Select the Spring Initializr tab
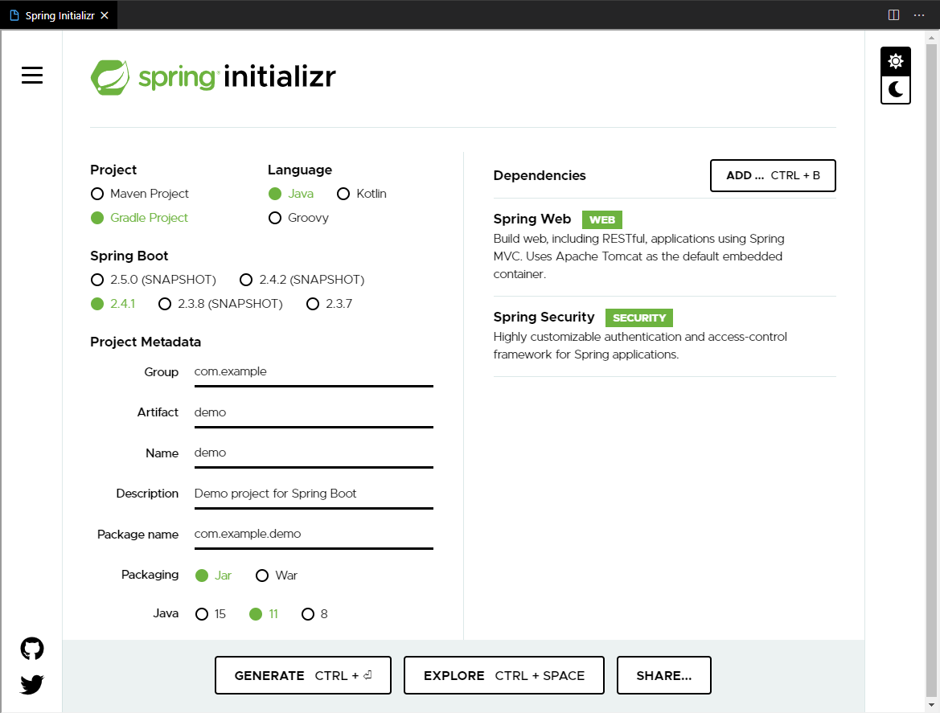The width and height of the screenshot is (940, 713). (x=59, y=15)
